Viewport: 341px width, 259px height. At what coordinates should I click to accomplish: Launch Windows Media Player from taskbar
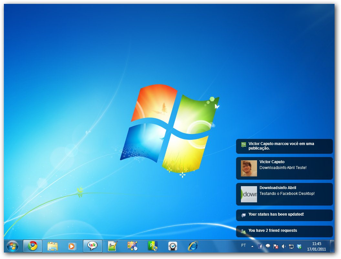coord(72,246)
